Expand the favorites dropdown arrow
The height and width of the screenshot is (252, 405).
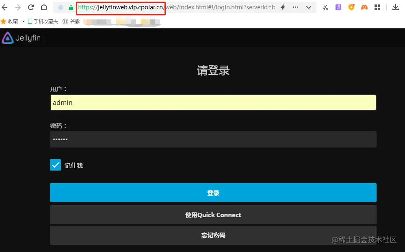point(23,21)
